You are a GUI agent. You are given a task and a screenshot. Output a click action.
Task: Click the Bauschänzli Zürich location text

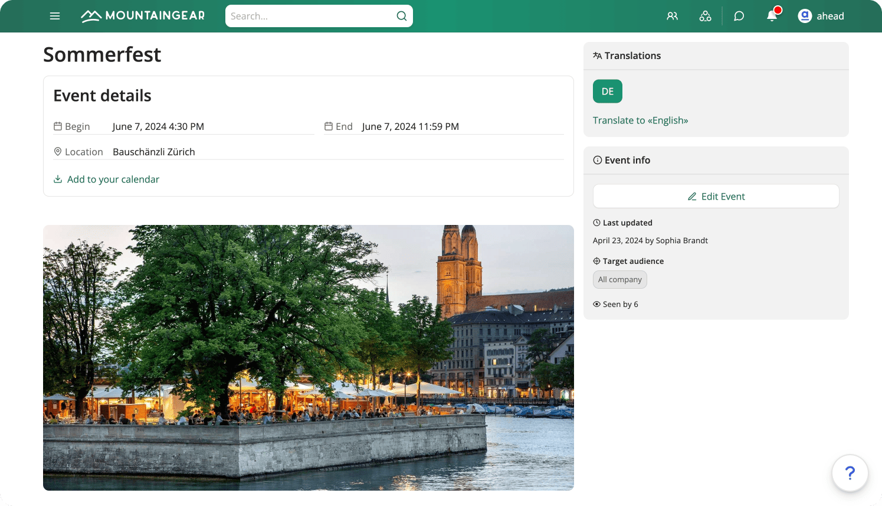point(154,152)
